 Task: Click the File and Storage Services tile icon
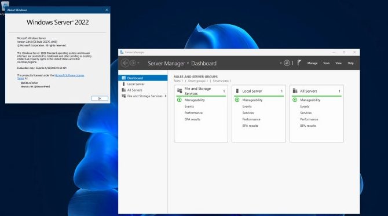pyautogui.click(x=180, y=91)
